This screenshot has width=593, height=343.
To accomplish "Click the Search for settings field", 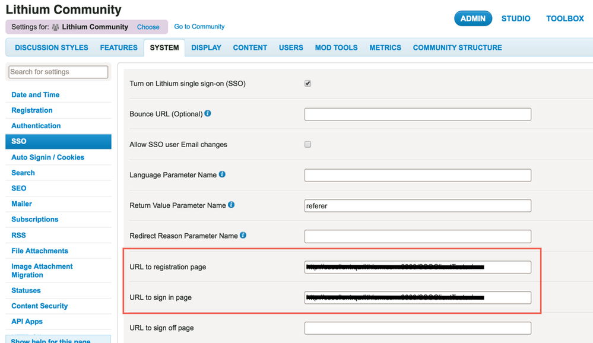I will click(58, 72).
